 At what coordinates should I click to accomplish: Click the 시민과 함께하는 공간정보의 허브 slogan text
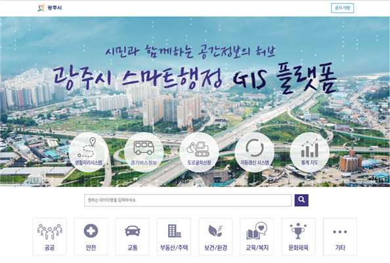[x=190, y=51]
